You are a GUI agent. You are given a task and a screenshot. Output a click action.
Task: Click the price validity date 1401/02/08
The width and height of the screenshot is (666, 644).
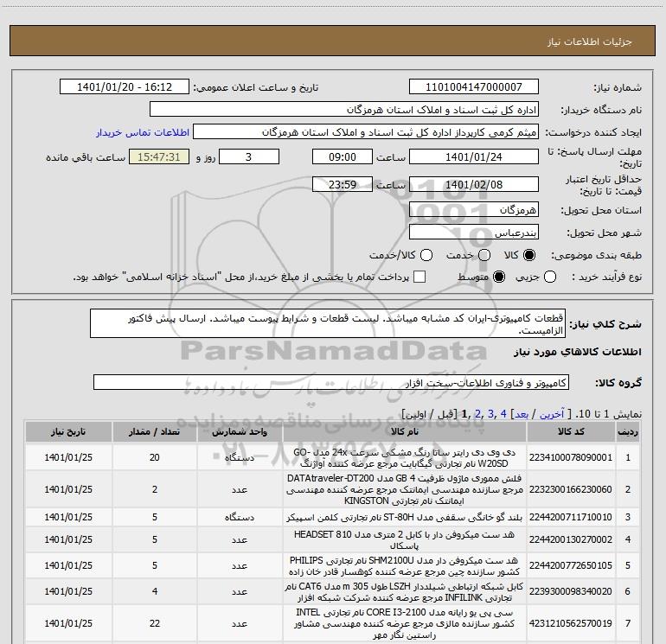click(x=474, y=184)
